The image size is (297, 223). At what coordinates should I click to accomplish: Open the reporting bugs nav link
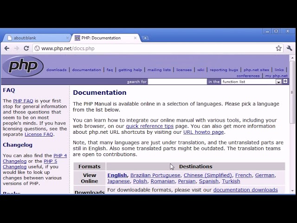pyautogui.click(x=224, y=70)
